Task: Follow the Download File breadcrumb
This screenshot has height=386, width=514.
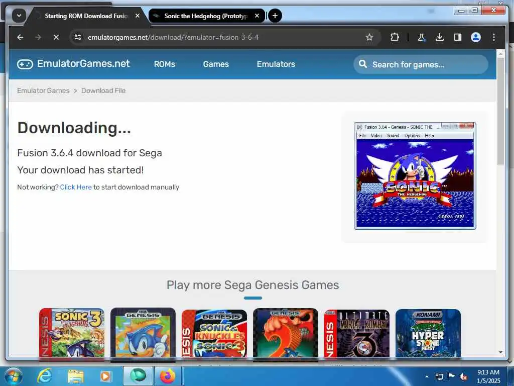Action: point(103,90)
